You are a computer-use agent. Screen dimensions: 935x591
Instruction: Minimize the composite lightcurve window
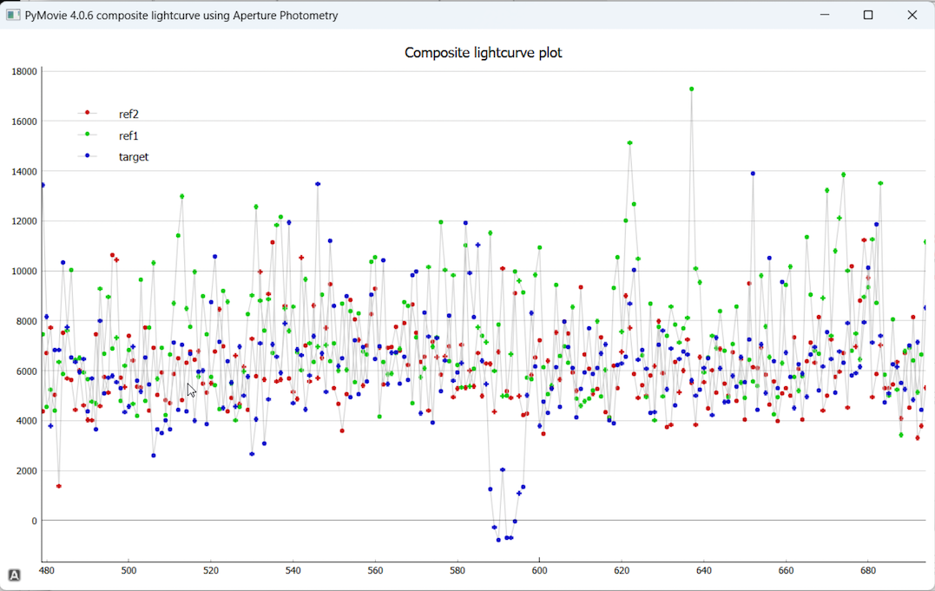point(823,15)
